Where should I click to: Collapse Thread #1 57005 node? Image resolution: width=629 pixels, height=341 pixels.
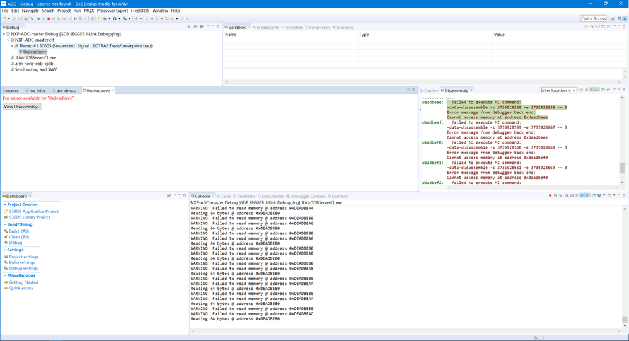pos(12,46)
